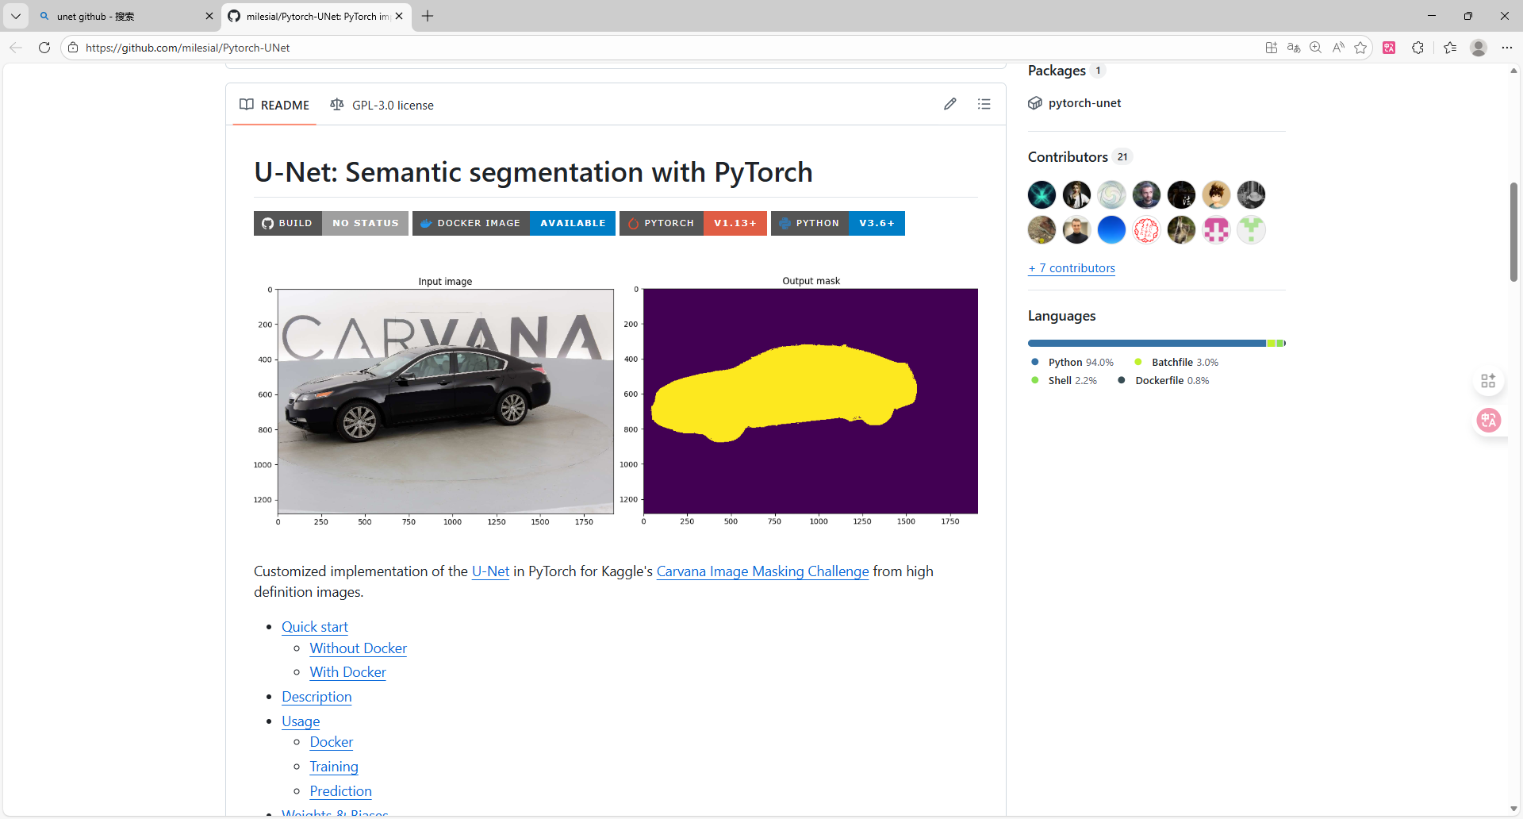Open the Packages section heading
The image size is (1523, 819).
pyautogui.click(x=1057, y=71)
